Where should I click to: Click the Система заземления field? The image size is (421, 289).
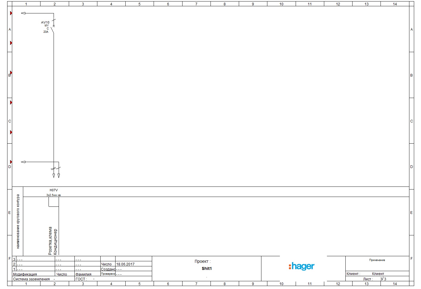coord(31,279)
